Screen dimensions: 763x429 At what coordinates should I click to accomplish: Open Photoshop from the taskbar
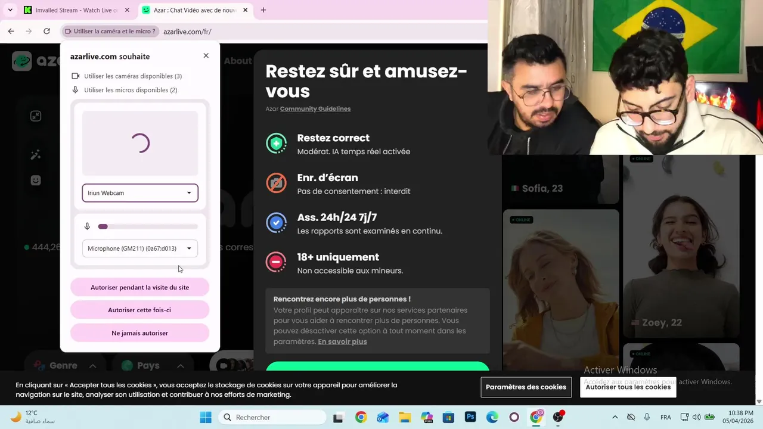[x=470, y=417]
